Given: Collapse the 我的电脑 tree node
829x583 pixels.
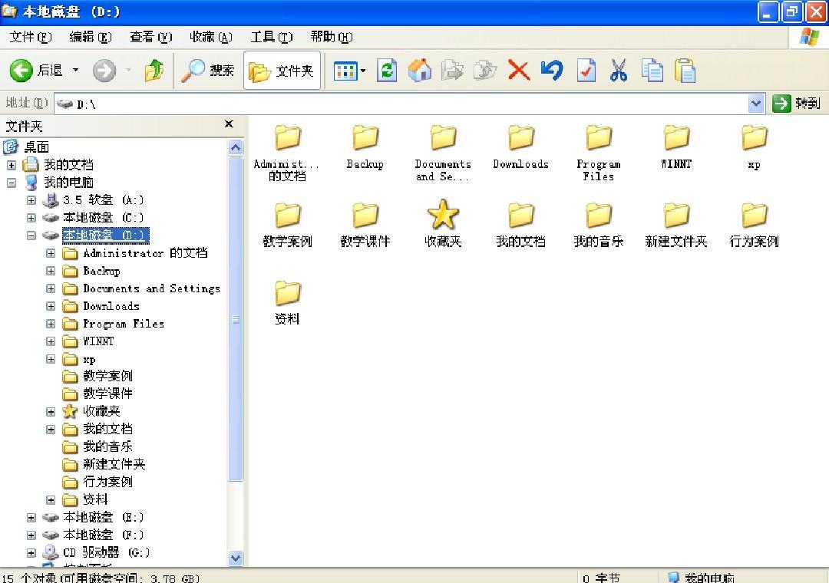Looking at the screenshot, I should coord(12,183).
